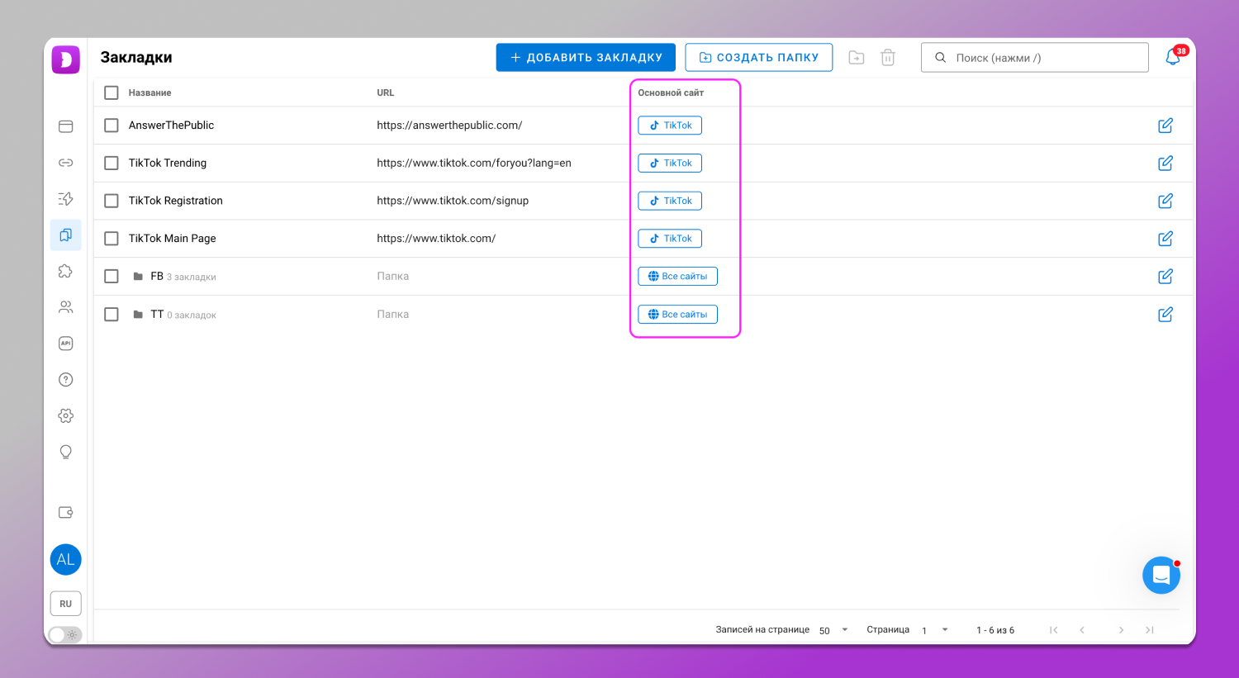Select the TikTok Trending checkbox
This screenshot has width=1239, height=678.
click(x=112, y=164)
